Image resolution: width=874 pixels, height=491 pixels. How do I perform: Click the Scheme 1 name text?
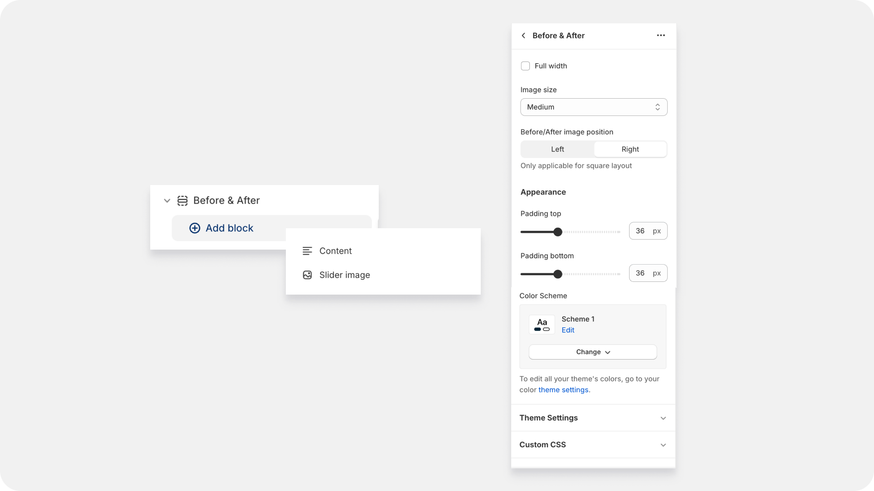point(578,319)
